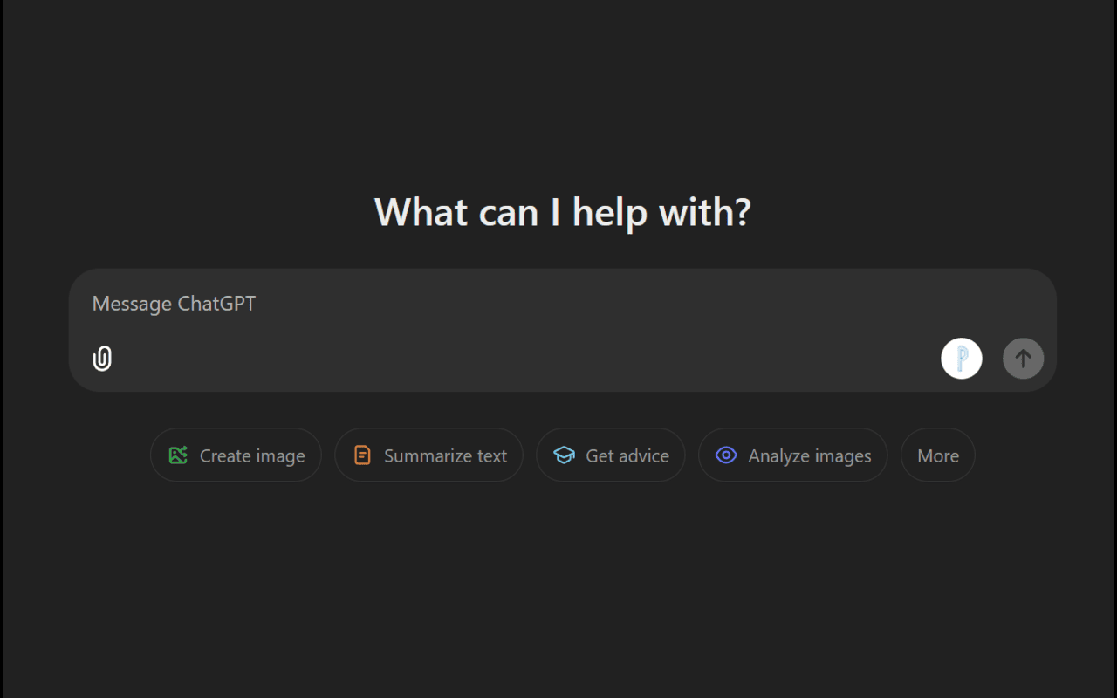
Task: Select the 'Create image' text label
Action: 252,456
